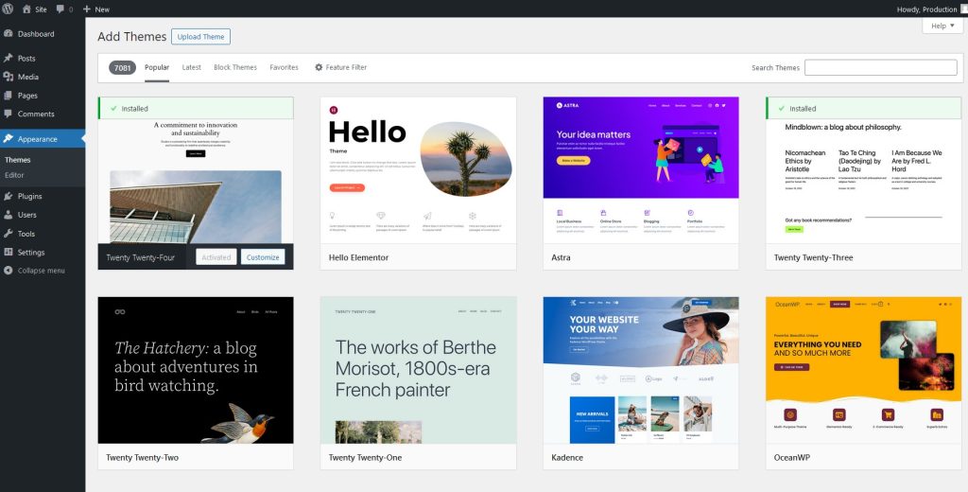968x492 pixels.
Task: Click the Posts pushpin icon
Action: pos(8,58)
